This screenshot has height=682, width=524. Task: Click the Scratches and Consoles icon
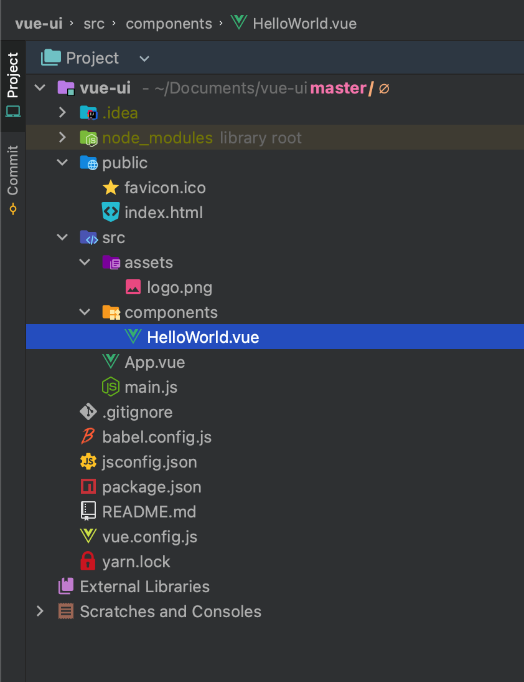[x=66, y=611]
